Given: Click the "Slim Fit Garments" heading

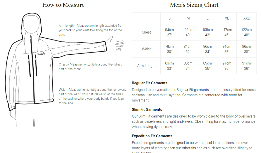Looking at the screenshot, I should [147, 109].
